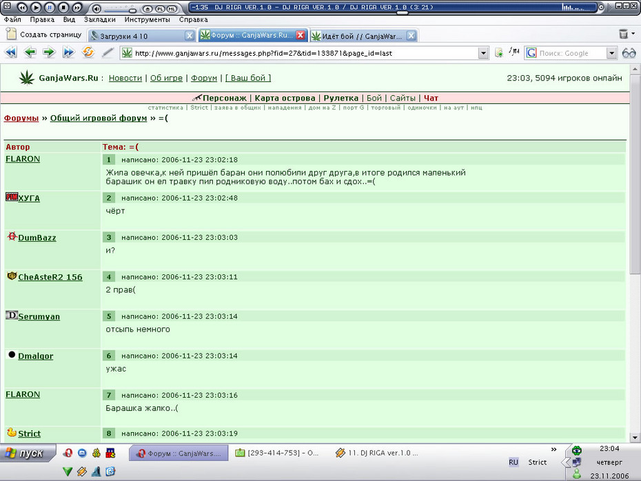Open [293-414-753] taskbar window
Image resolution: width=641 pixels, height=481 pixels.
(277, 453)
